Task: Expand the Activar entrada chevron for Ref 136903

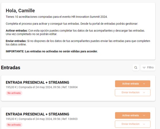Action: coord(144,115)
